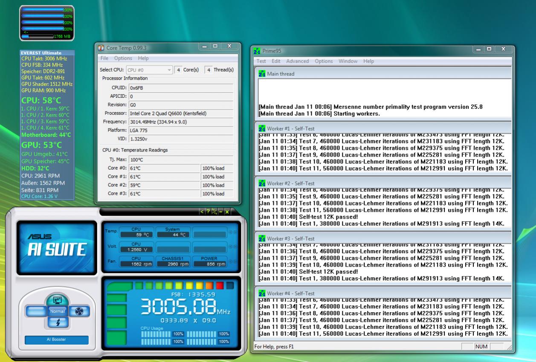
Task: Open the Window menu in Prime95
Action: coord(348,61)
